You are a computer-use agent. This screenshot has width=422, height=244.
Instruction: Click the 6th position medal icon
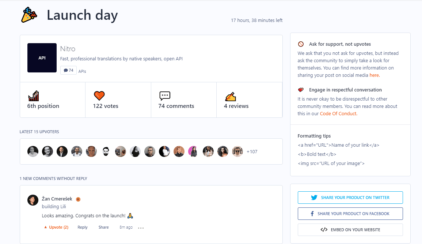point(33,95)
